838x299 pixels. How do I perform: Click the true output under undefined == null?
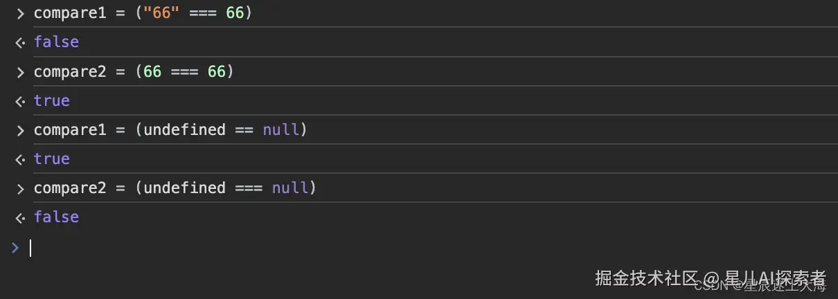(x=52, y=159)
